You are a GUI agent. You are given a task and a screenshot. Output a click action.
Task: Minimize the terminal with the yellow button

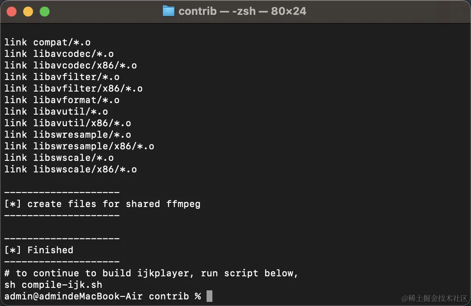point(28,12)
